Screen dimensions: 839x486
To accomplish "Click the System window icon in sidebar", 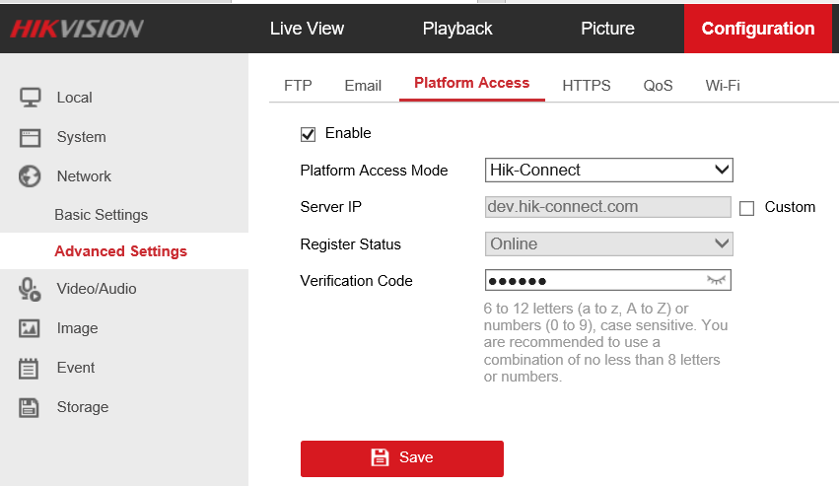I will pyautogui.click(x=30, y=137).
